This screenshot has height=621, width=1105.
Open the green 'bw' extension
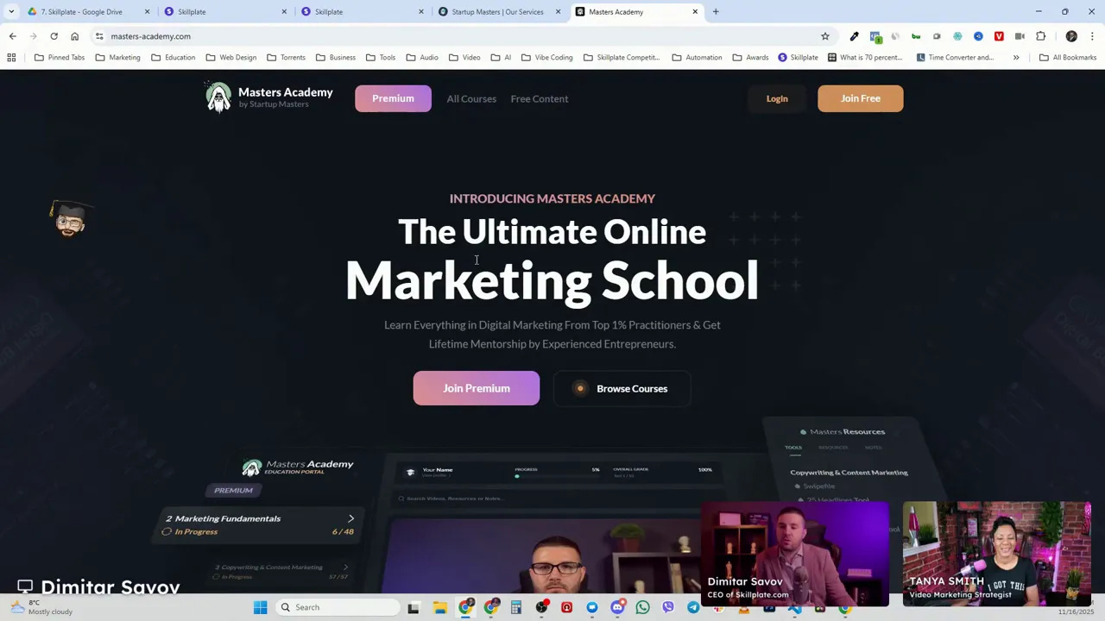(x=916, y=36)
